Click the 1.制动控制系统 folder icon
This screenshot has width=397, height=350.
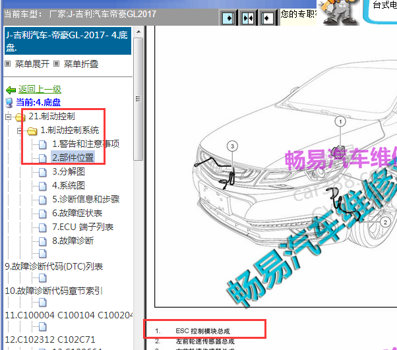(x=32, y=131)
